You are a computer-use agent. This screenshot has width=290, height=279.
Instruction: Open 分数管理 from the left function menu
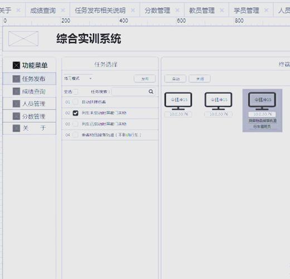30,116
